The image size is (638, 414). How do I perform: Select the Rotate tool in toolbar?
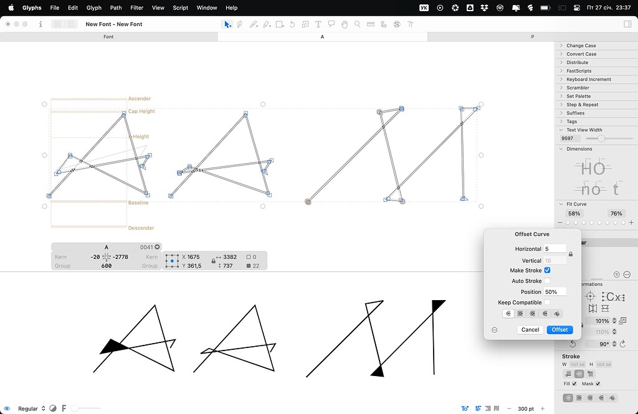(292, 24)
